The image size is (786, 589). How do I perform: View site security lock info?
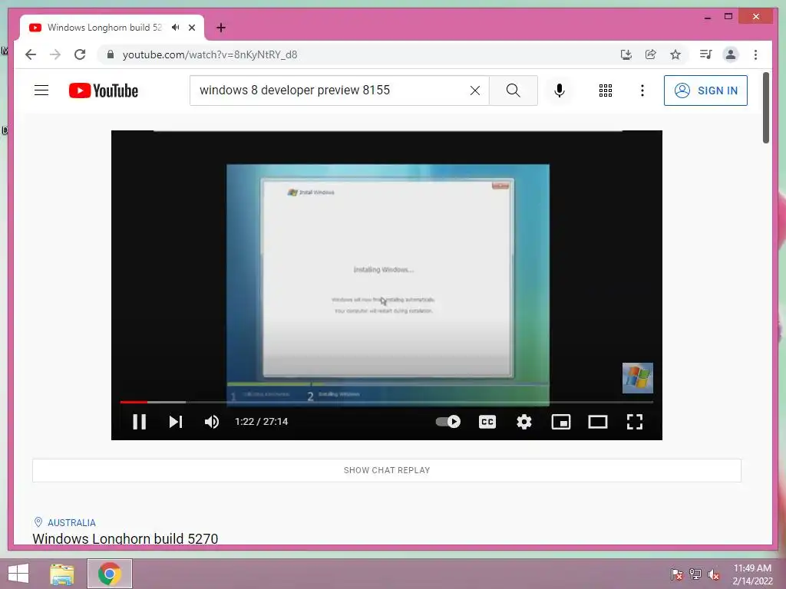pyautogui.click(x=111, y=54)
